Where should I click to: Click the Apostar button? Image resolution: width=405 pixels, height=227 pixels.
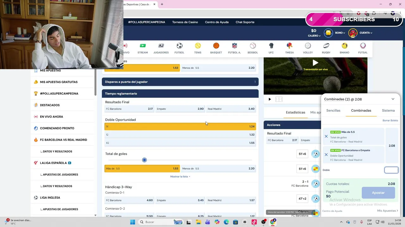coord(378,193)
